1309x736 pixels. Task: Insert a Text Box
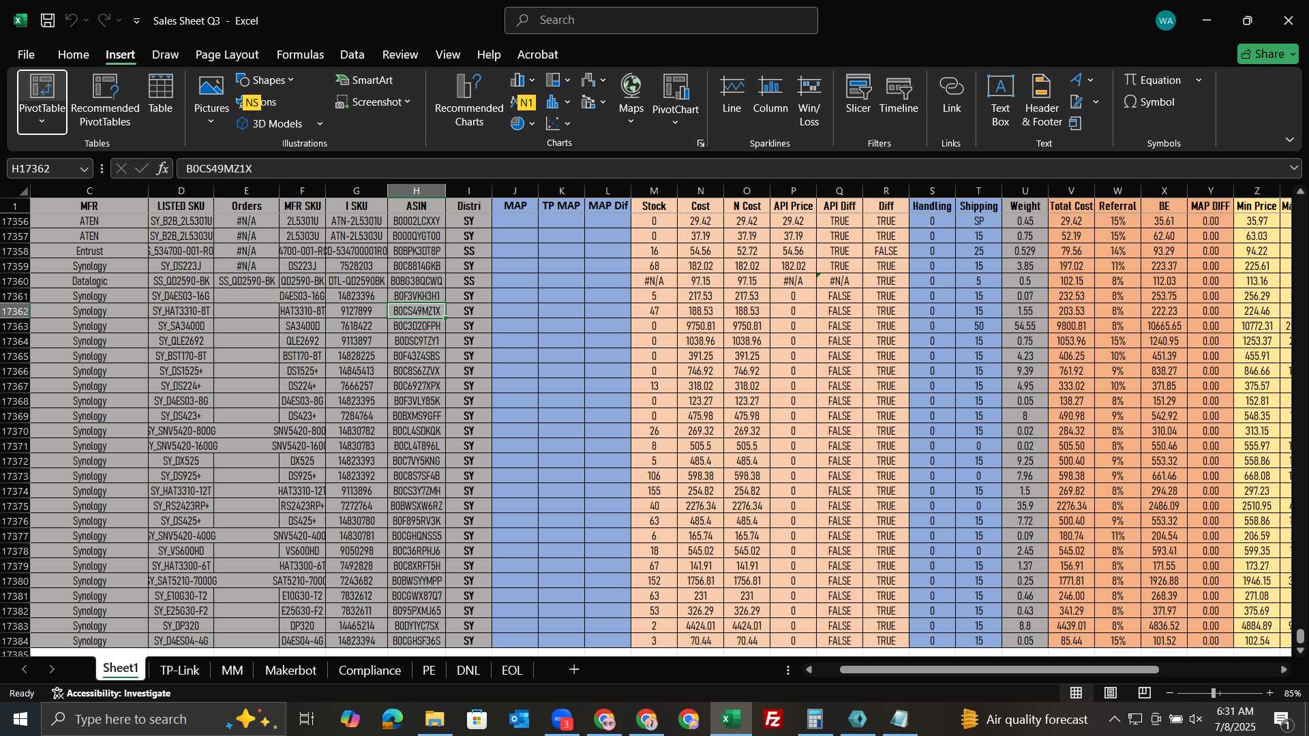tap(1000, 101)
